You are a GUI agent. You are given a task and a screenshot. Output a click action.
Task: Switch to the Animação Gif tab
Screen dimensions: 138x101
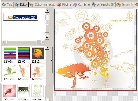(x=103, y=4)
